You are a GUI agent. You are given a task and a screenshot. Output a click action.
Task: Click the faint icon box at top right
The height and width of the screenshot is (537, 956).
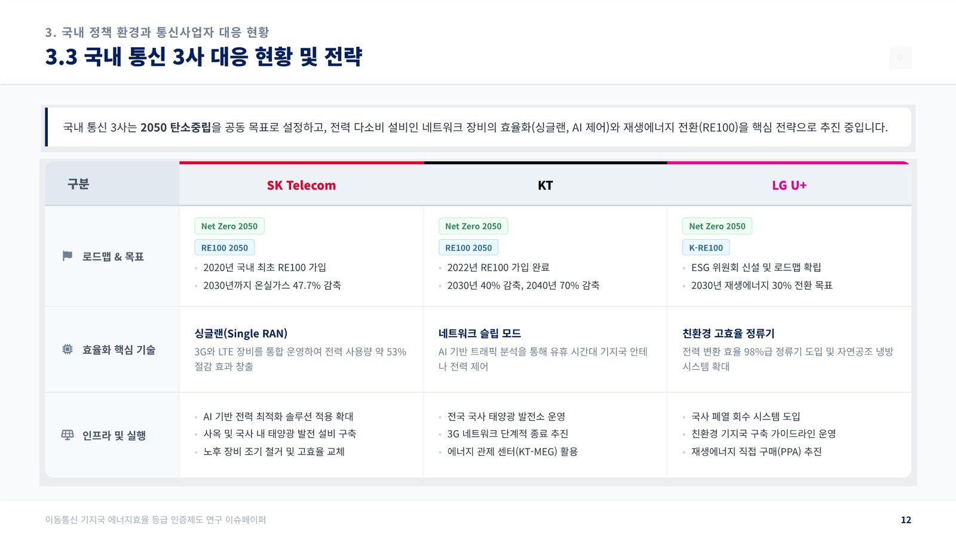(x=900, y=57)
